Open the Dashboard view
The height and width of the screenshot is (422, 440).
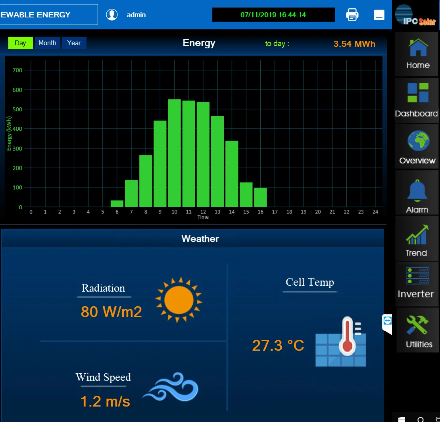[x=417, y=101]
